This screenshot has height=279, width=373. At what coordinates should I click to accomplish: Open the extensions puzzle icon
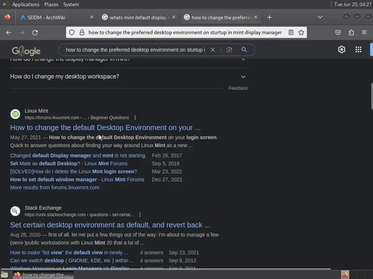click(352, 32)
